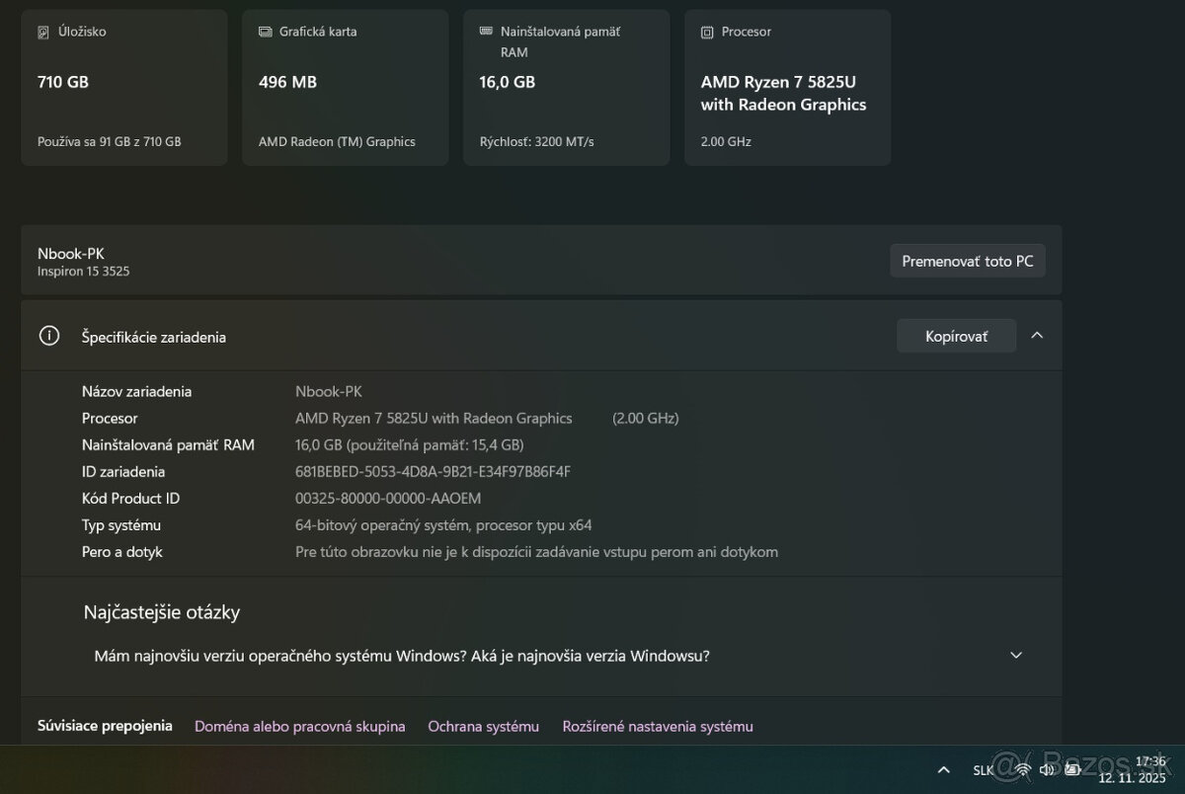Image resolution: width=1185 pixels, height=794 pixels.
Task: Click the info icon beside Špecifikácie zariadenia
Action: [x=48, y=336]
